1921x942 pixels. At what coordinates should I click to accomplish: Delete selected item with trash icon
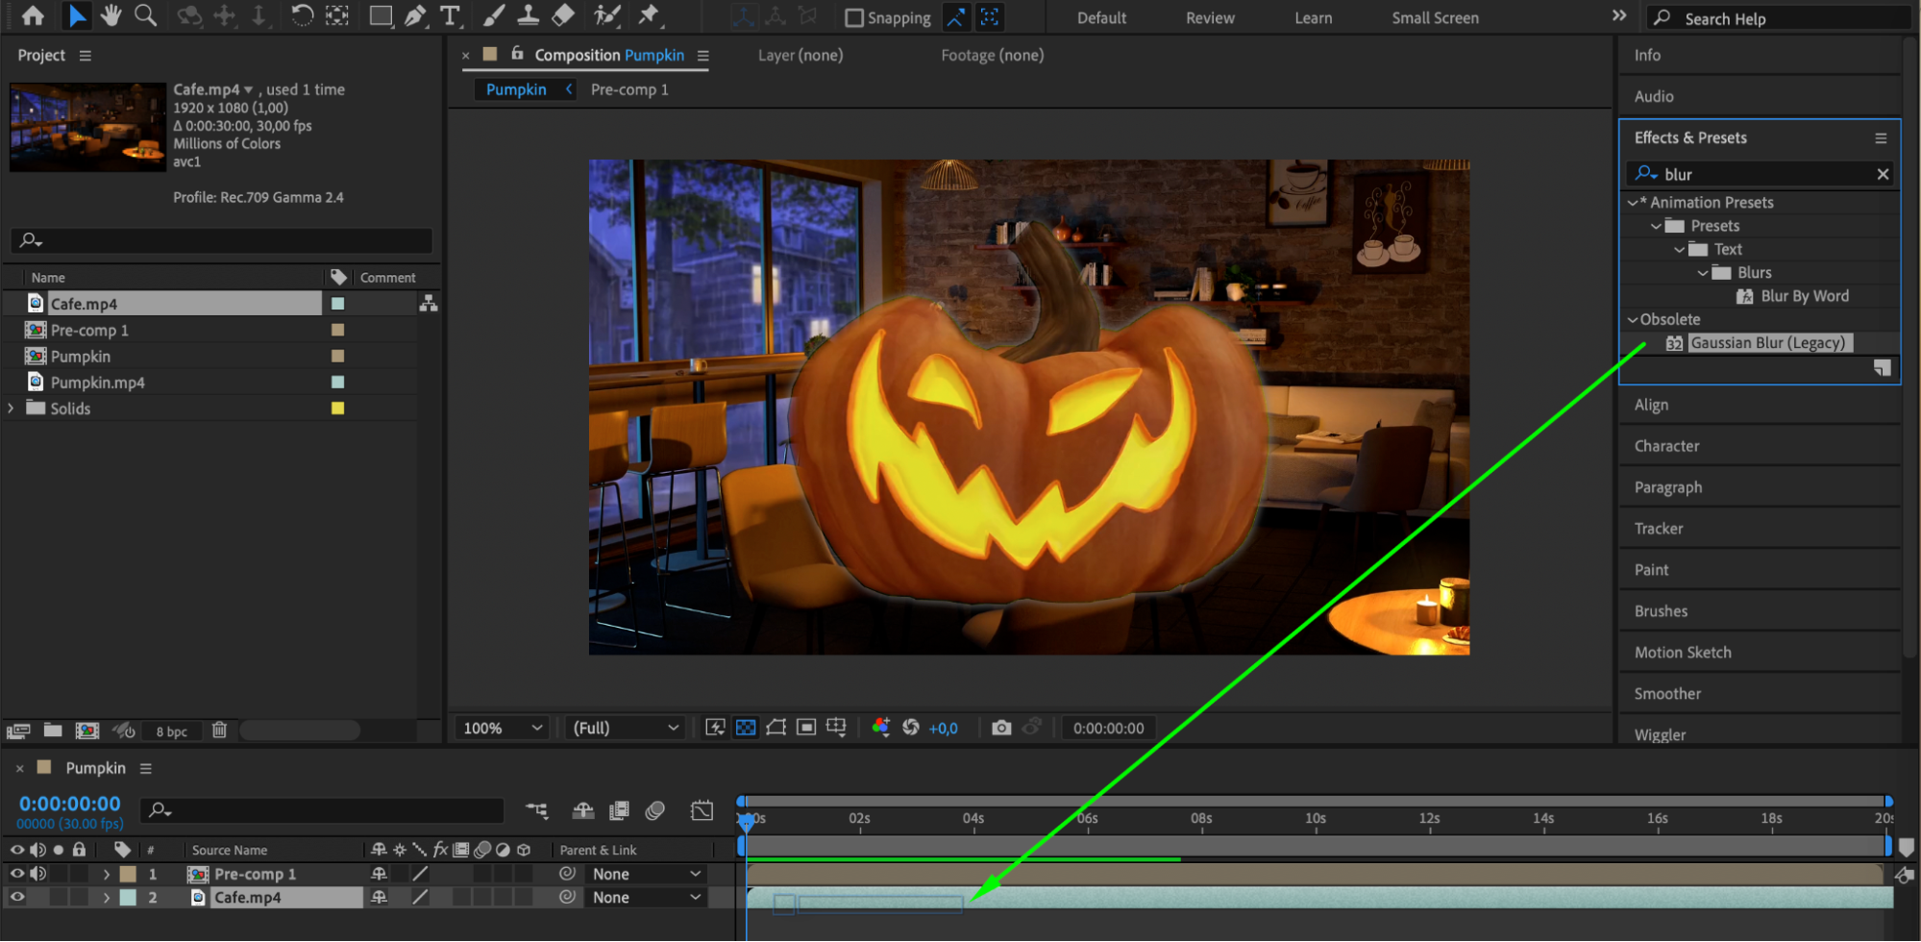pyautogui.click(x=219, y=731)
